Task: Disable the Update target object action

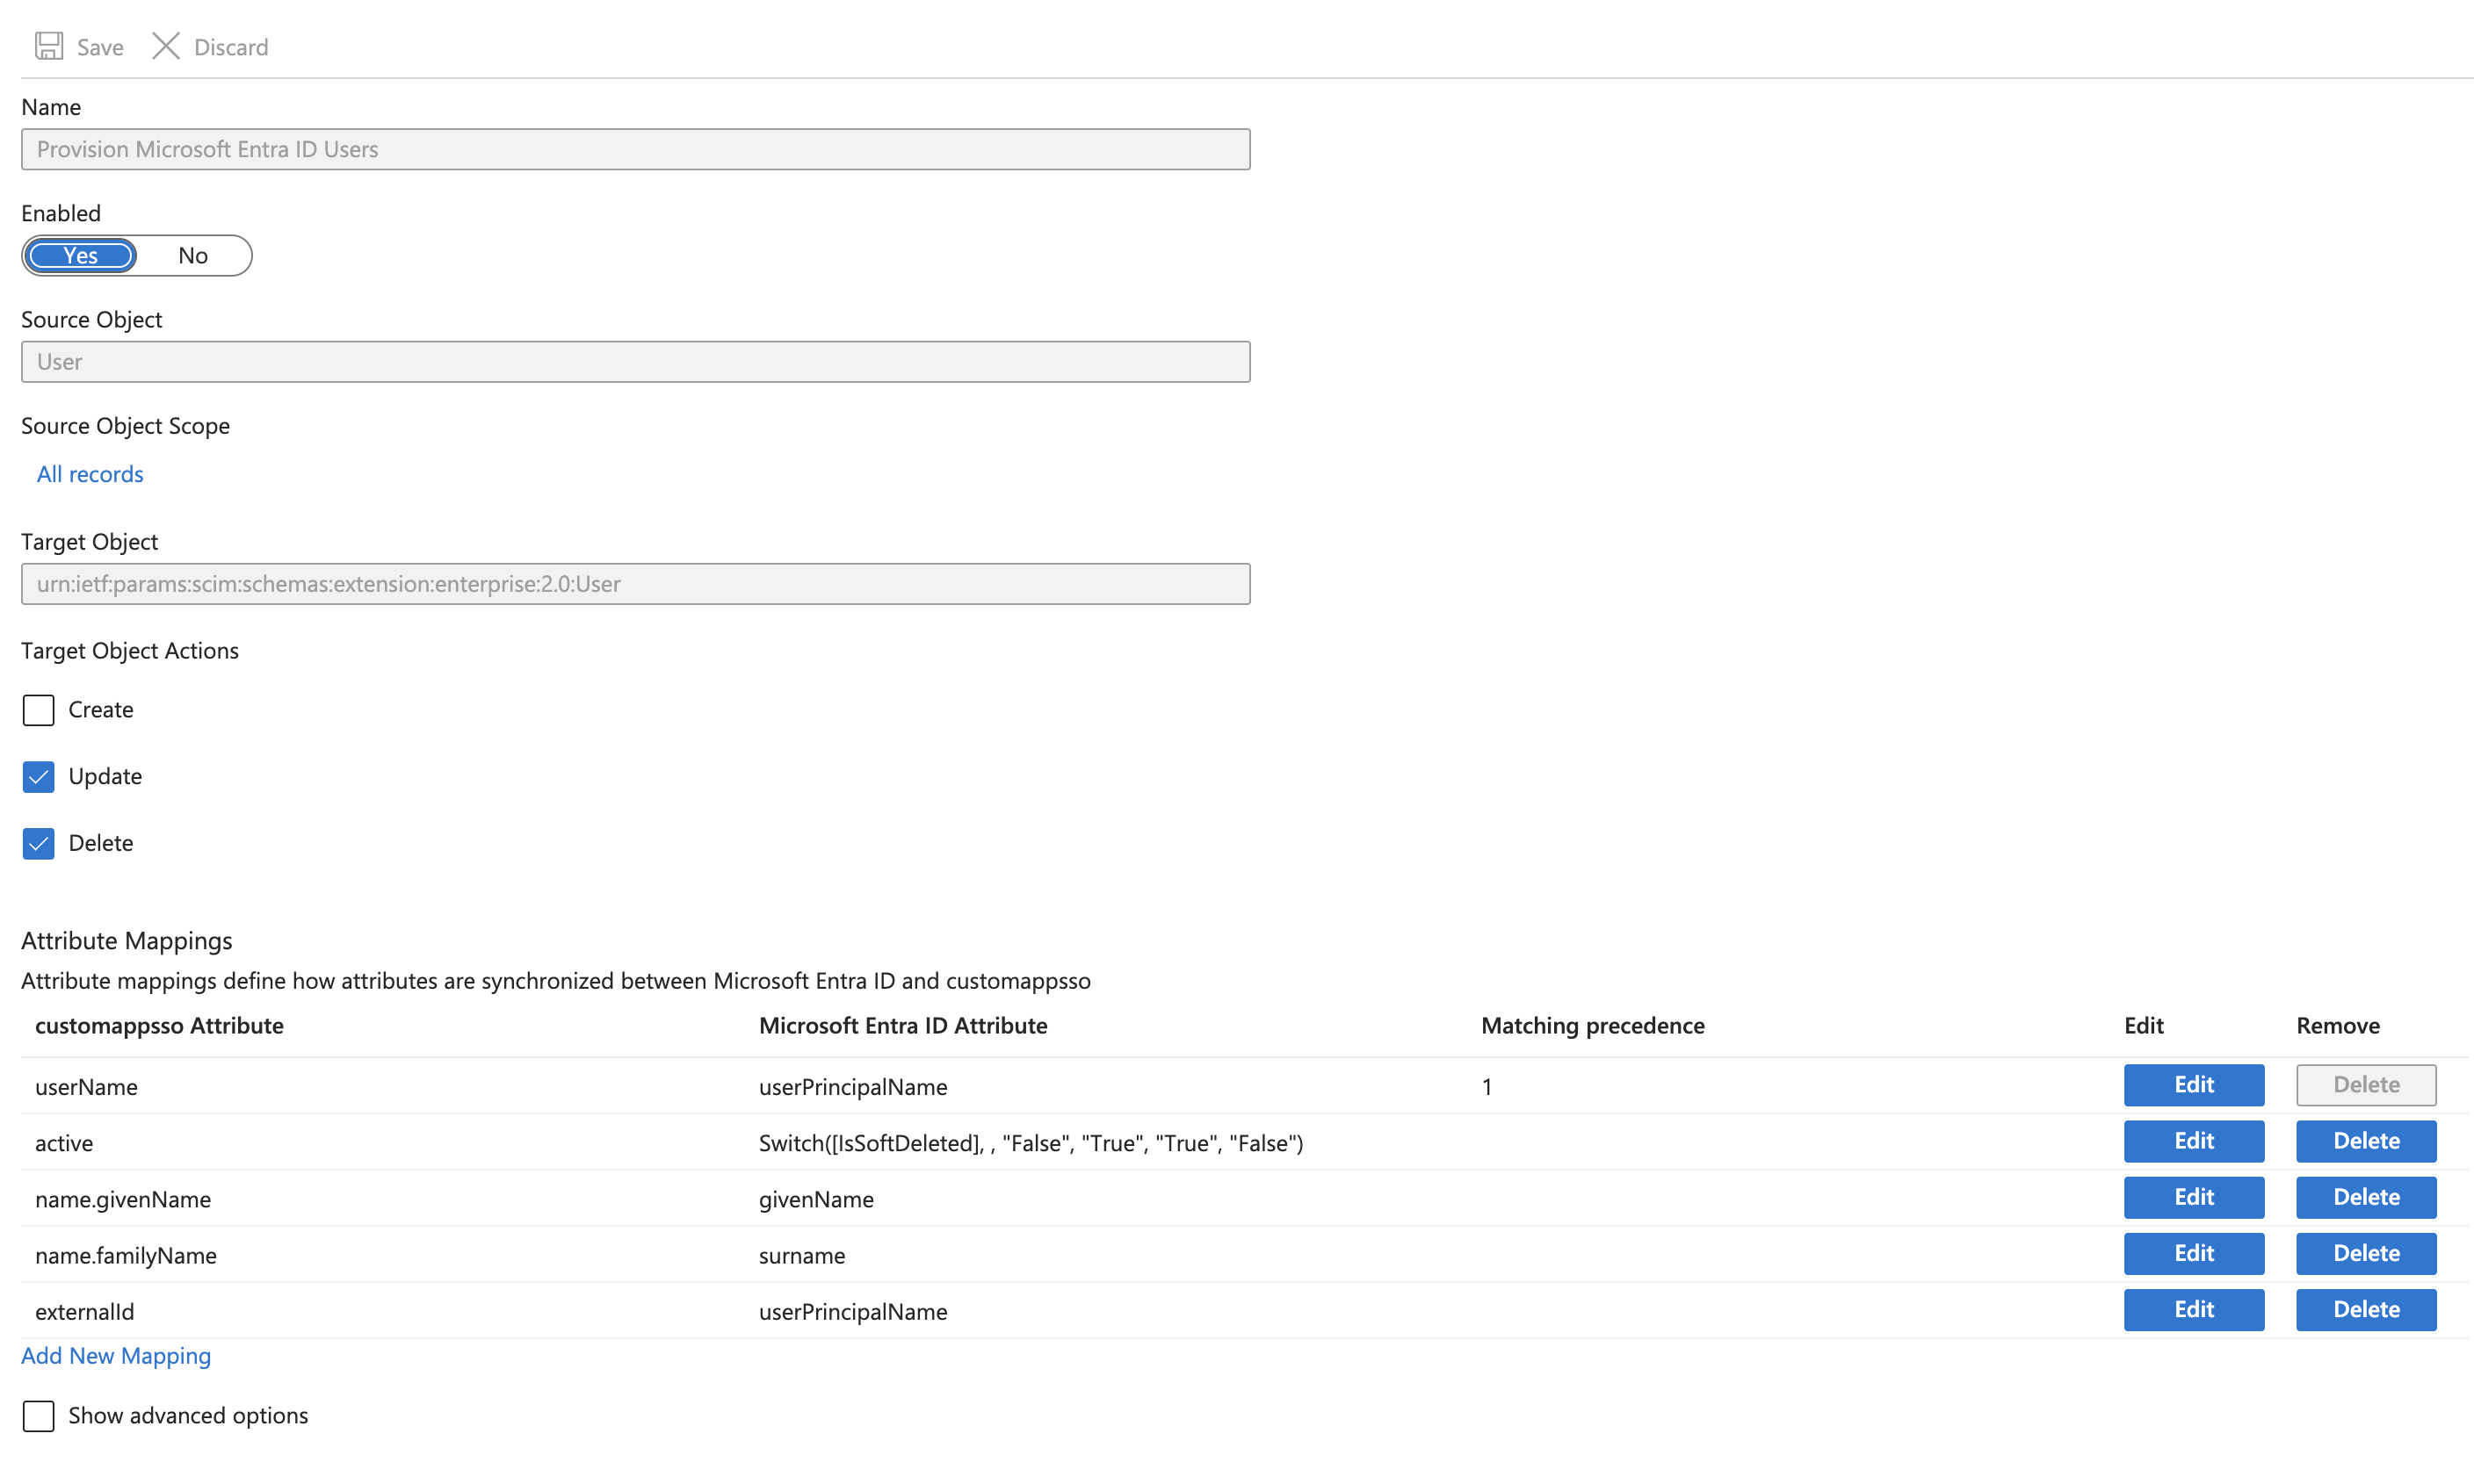Action: coord(37,775)
